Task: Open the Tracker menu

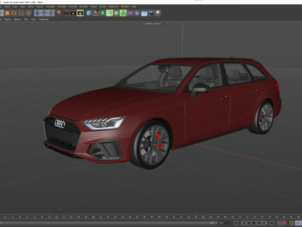Action: tap(93, 7)
